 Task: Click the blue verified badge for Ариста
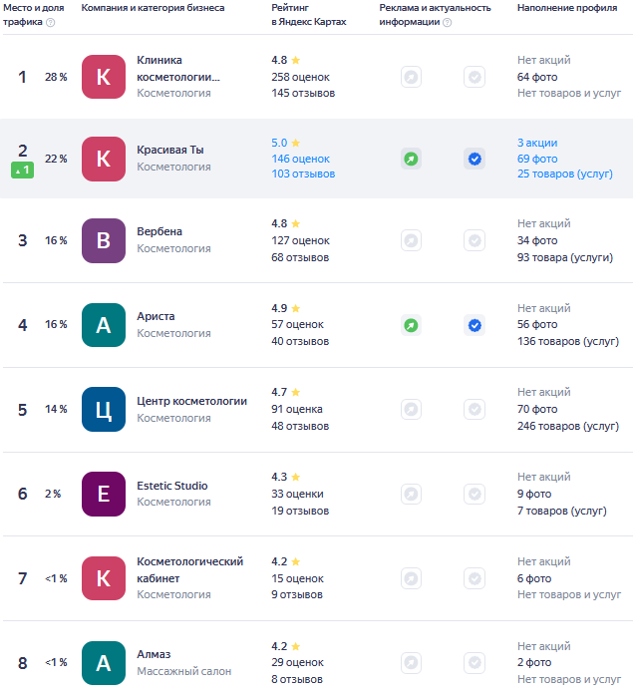(x=475, y=325)
